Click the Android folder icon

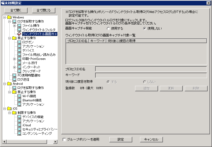(x=9, y=84)
